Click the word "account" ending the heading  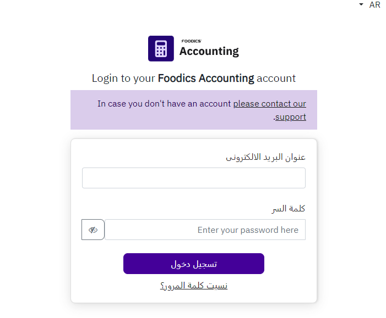tap(276, 78)
